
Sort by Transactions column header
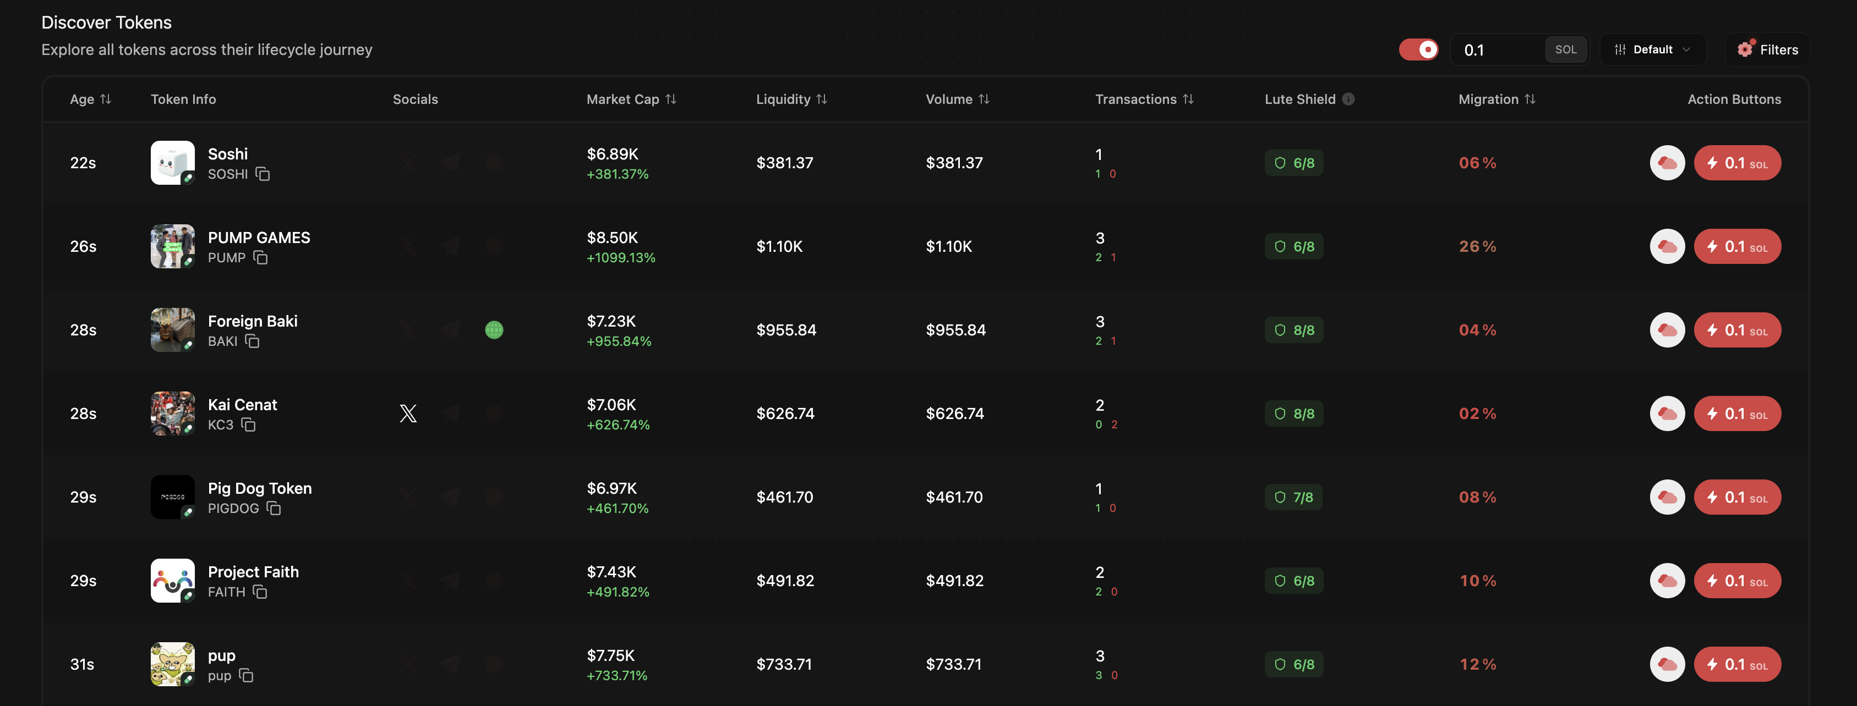click(x=1144, y=100)
